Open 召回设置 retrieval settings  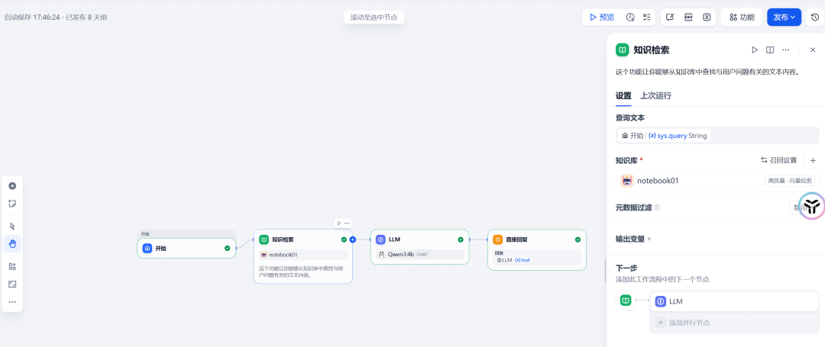778,160
